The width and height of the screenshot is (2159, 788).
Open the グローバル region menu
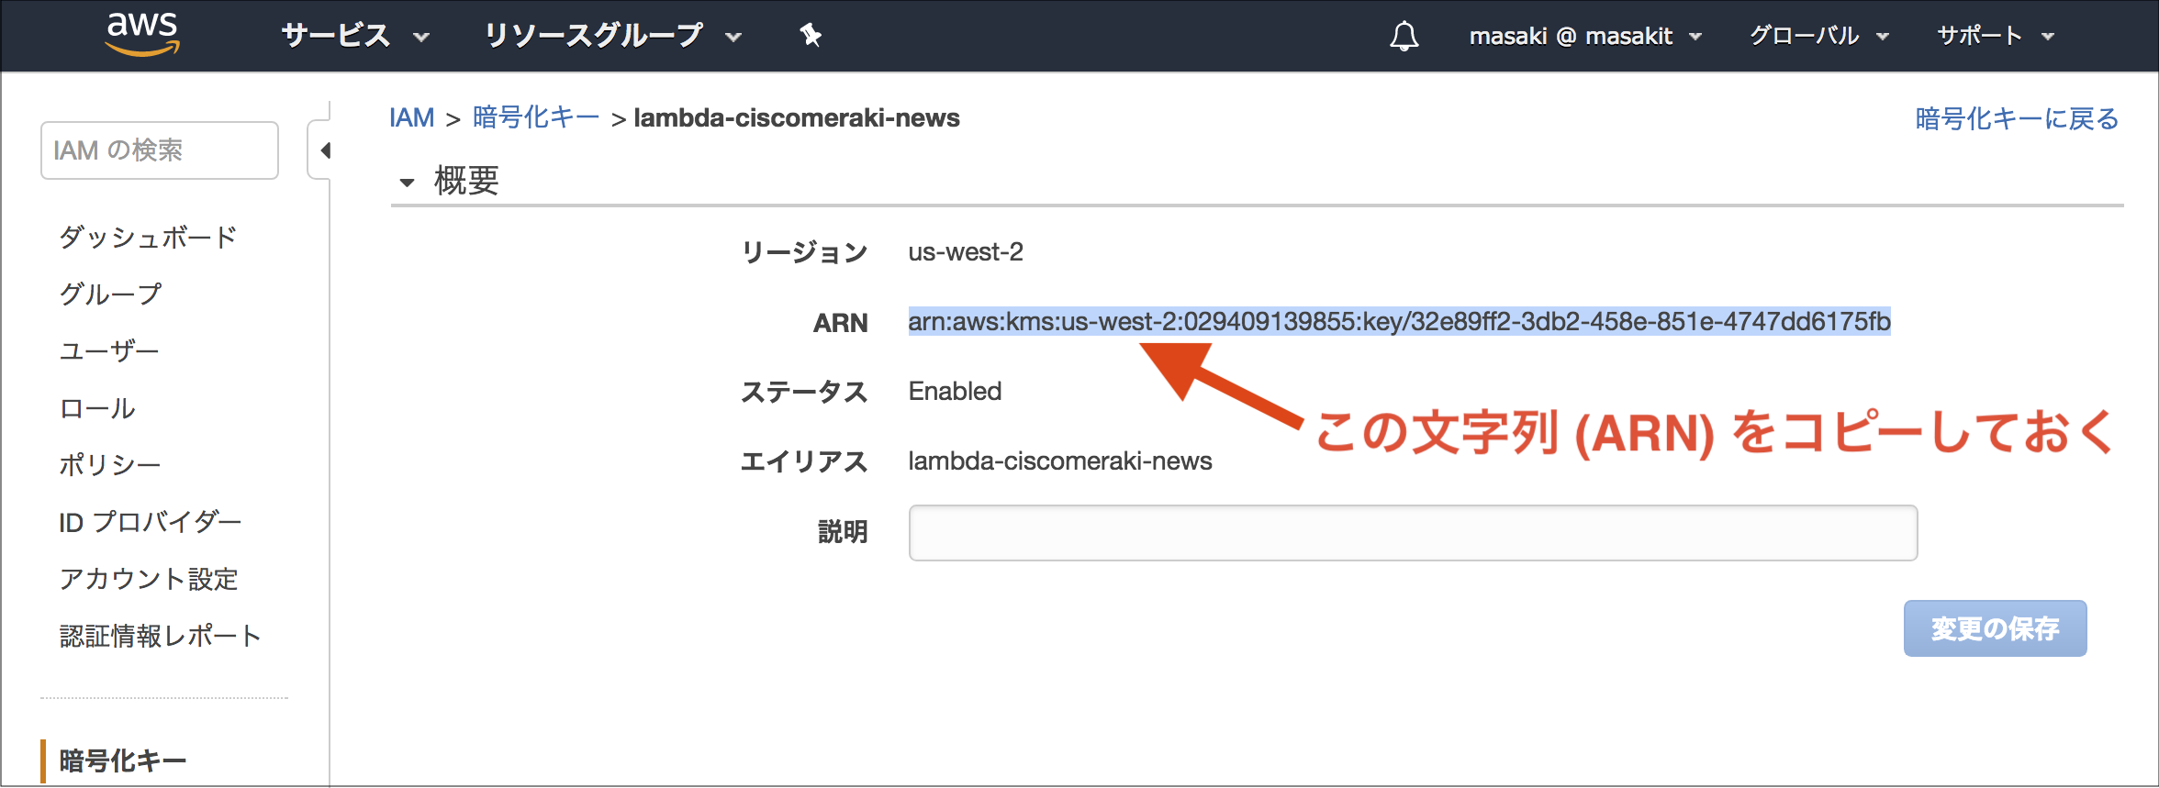[1818, 37]
